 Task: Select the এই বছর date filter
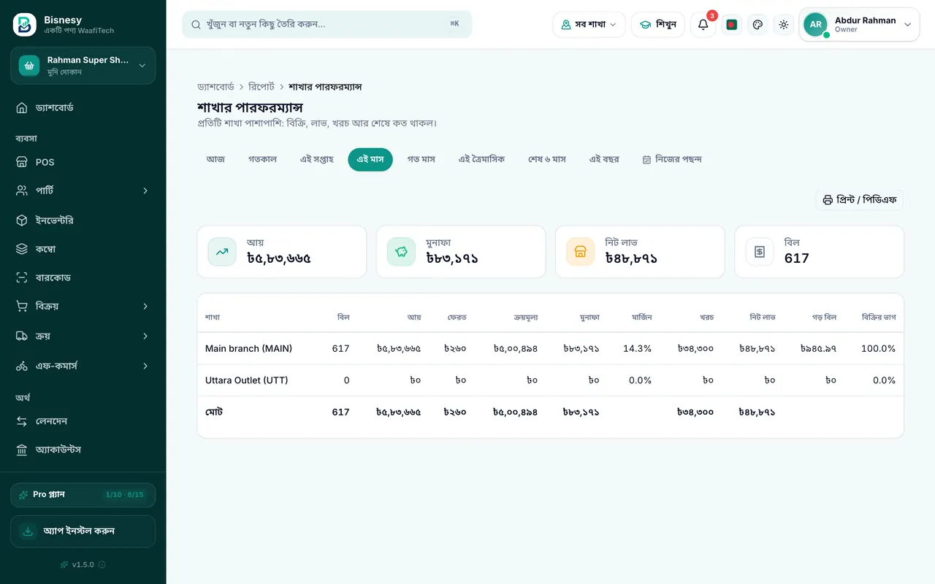604,160
